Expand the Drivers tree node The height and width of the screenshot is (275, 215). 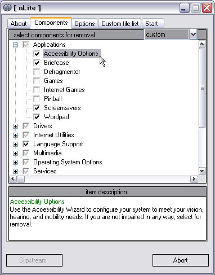pos(15,126)
